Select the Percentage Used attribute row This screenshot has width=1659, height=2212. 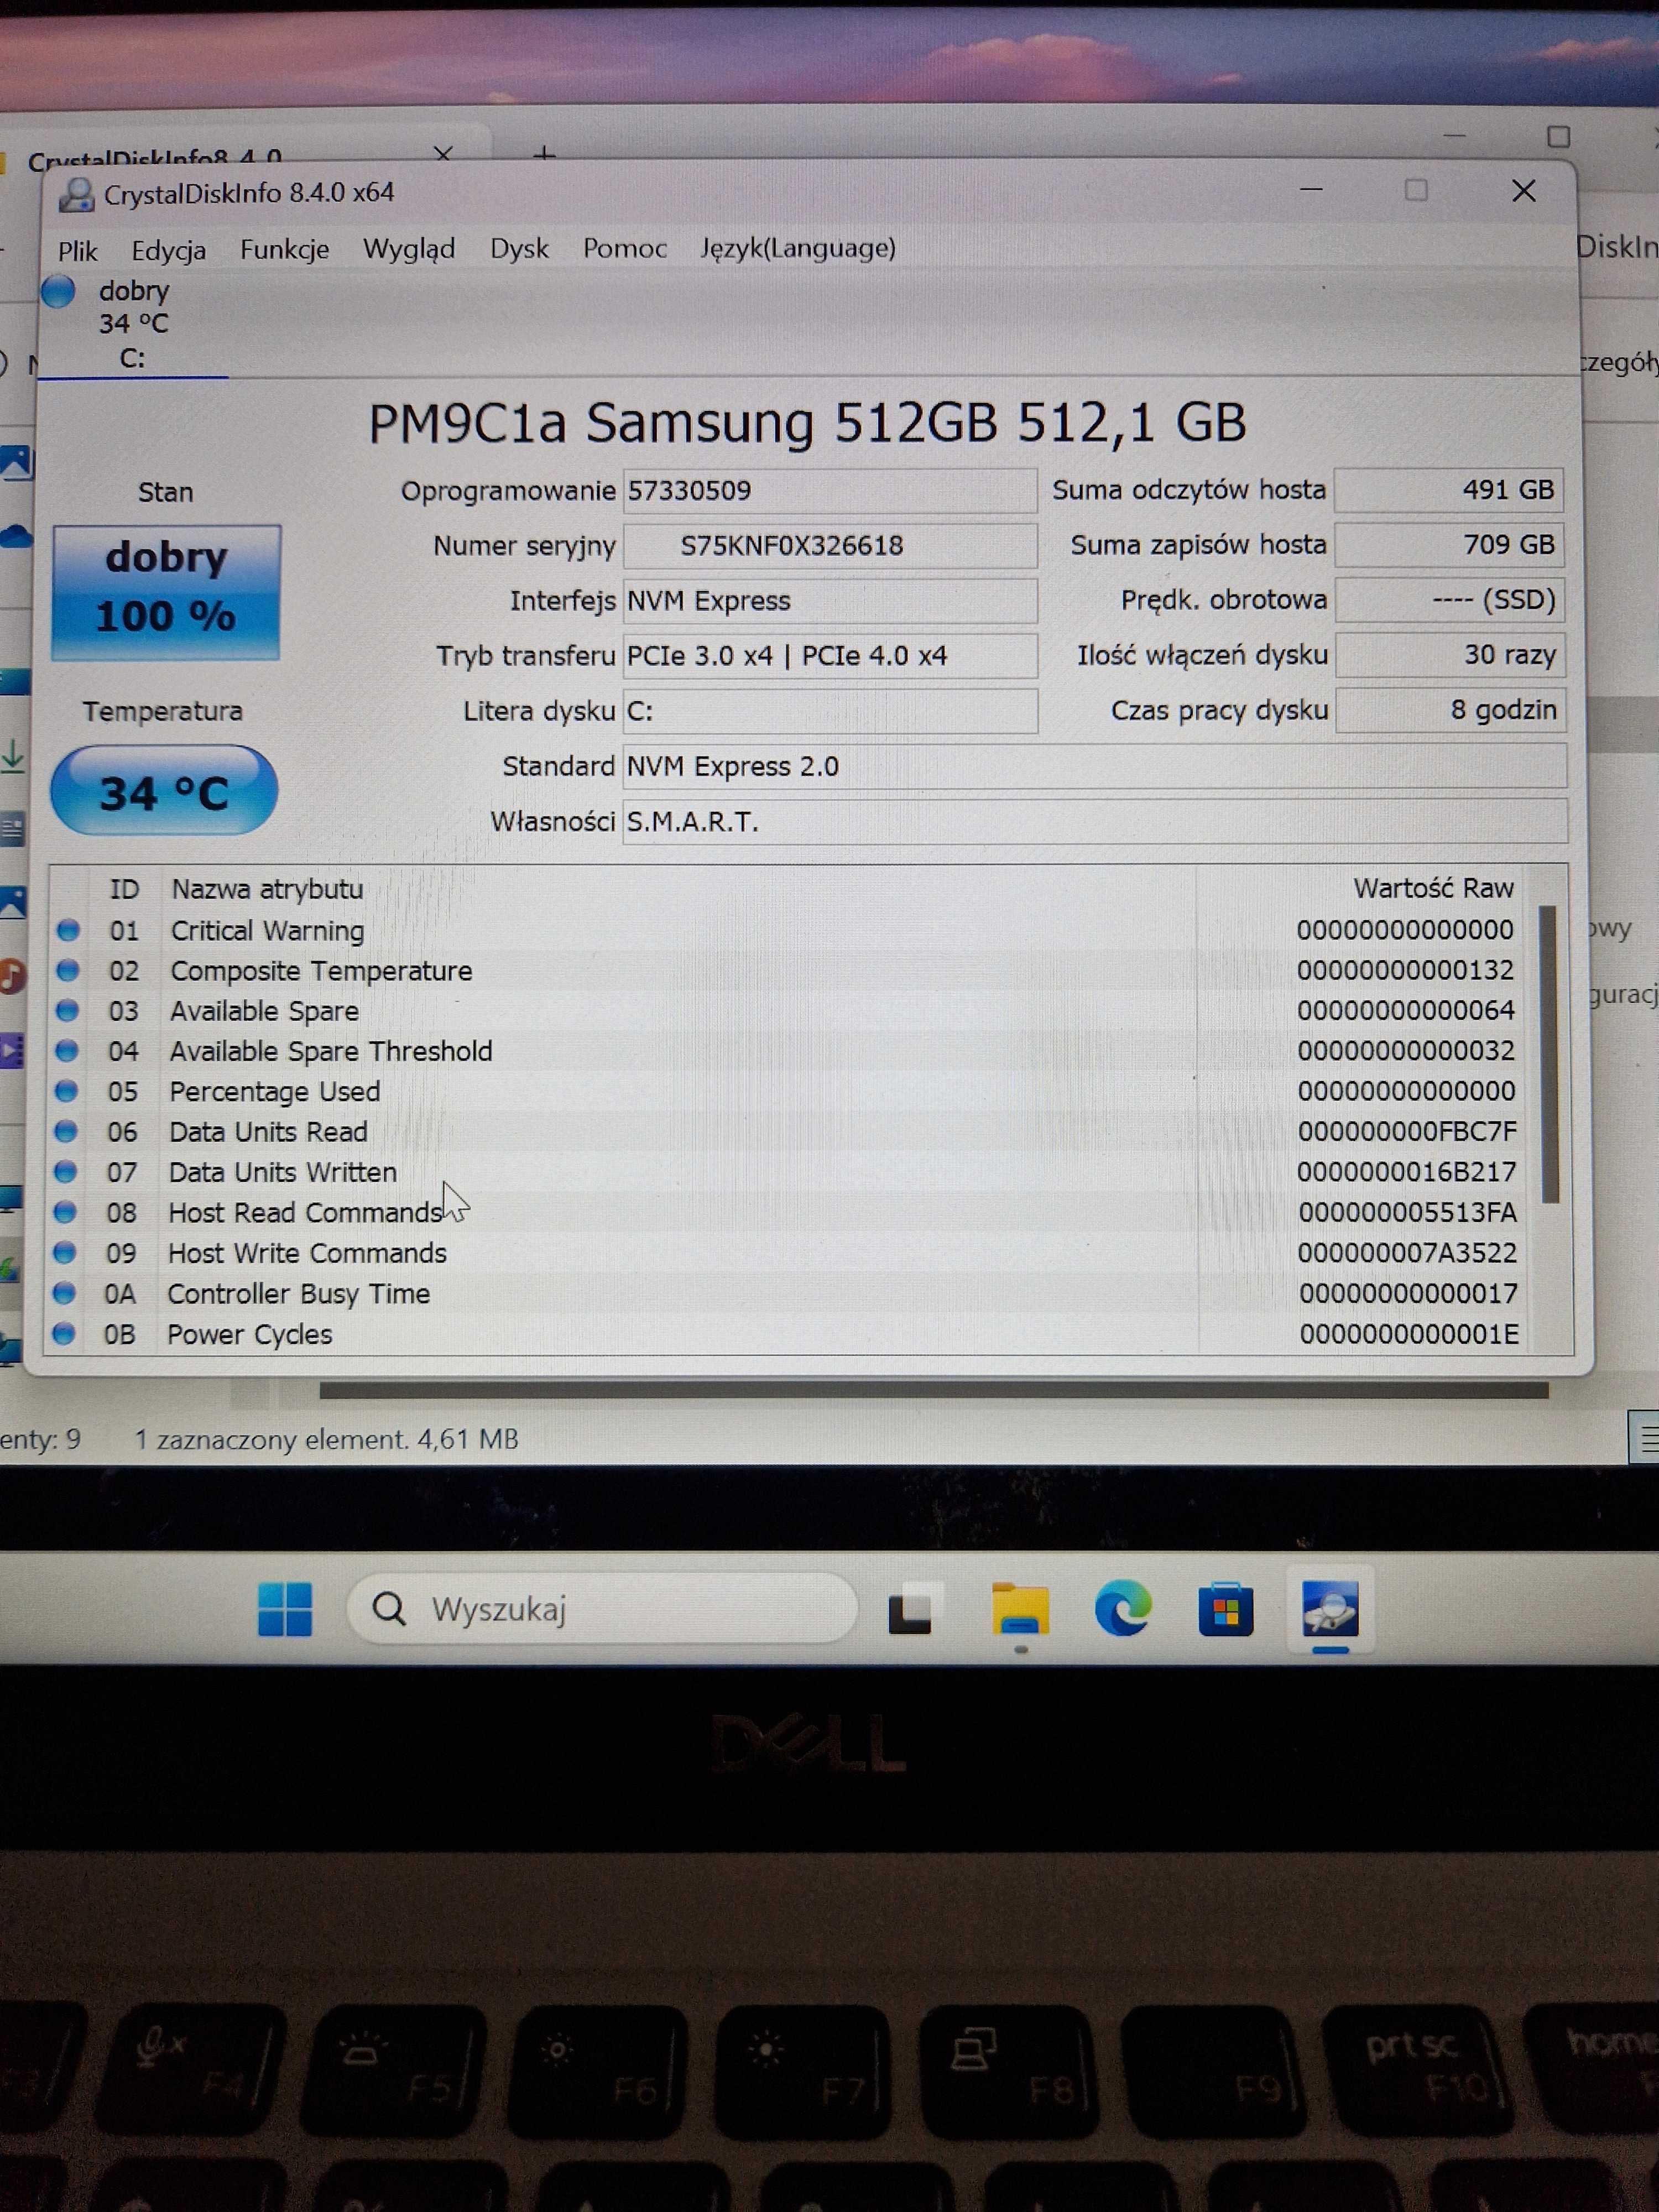click(x=790, y=1091)
